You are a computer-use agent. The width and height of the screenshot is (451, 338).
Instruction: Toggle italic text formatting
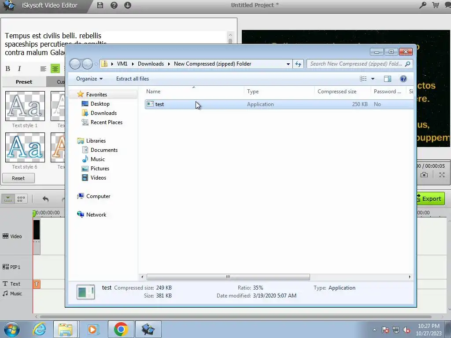[19, 68]
